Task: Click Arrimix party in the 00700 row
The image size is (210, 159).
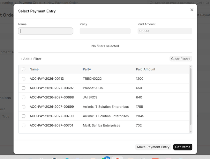Action: coord(106,116)
